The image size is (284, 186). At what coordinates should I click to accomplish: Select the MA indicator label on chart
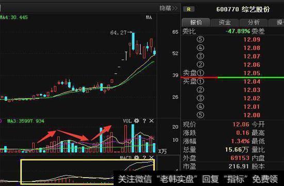pos(149,17)
